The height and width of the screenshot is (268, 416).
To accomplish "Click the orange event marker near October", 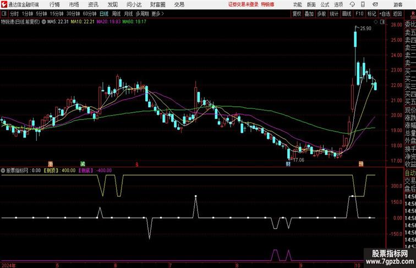I will click(361, 164).
